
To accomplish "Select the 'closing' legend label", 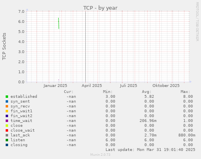I will tap(19, 145).
